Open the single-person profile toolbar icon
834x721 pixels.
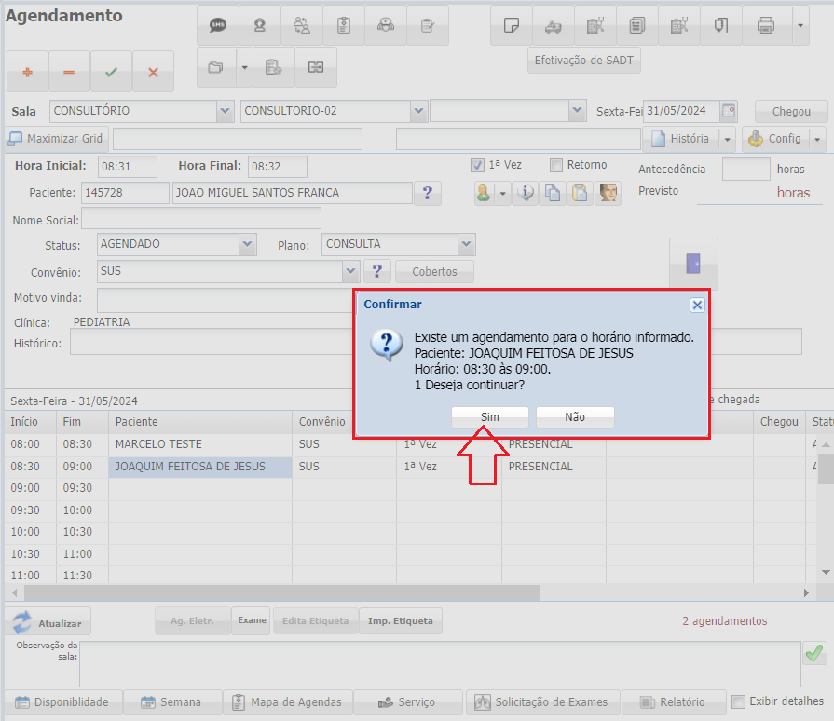[260, 25]
